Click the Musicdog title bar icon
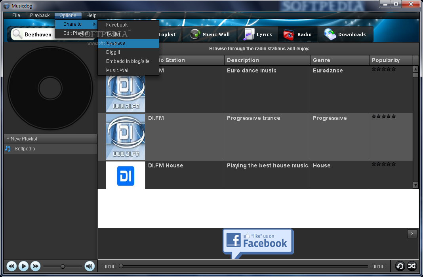The width and height of the screenshot is (423, 277). coord(6,6)
